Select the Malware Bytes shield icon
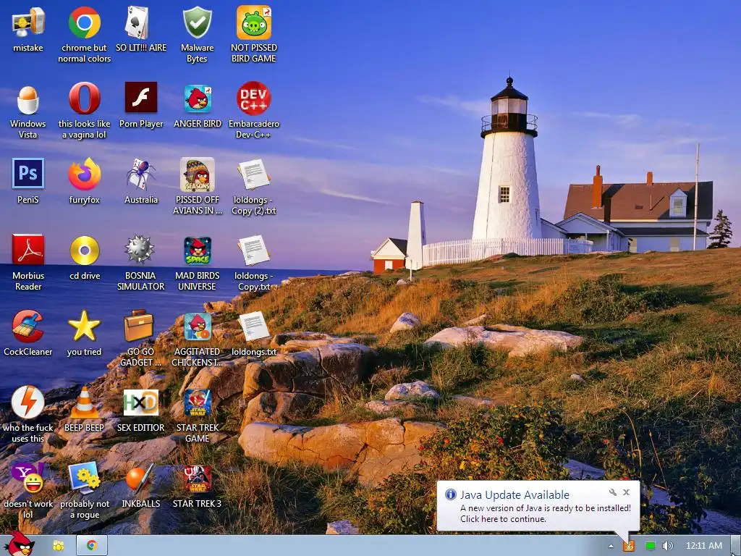The height and width of the screenshot is (556, 741). point(197,22)
